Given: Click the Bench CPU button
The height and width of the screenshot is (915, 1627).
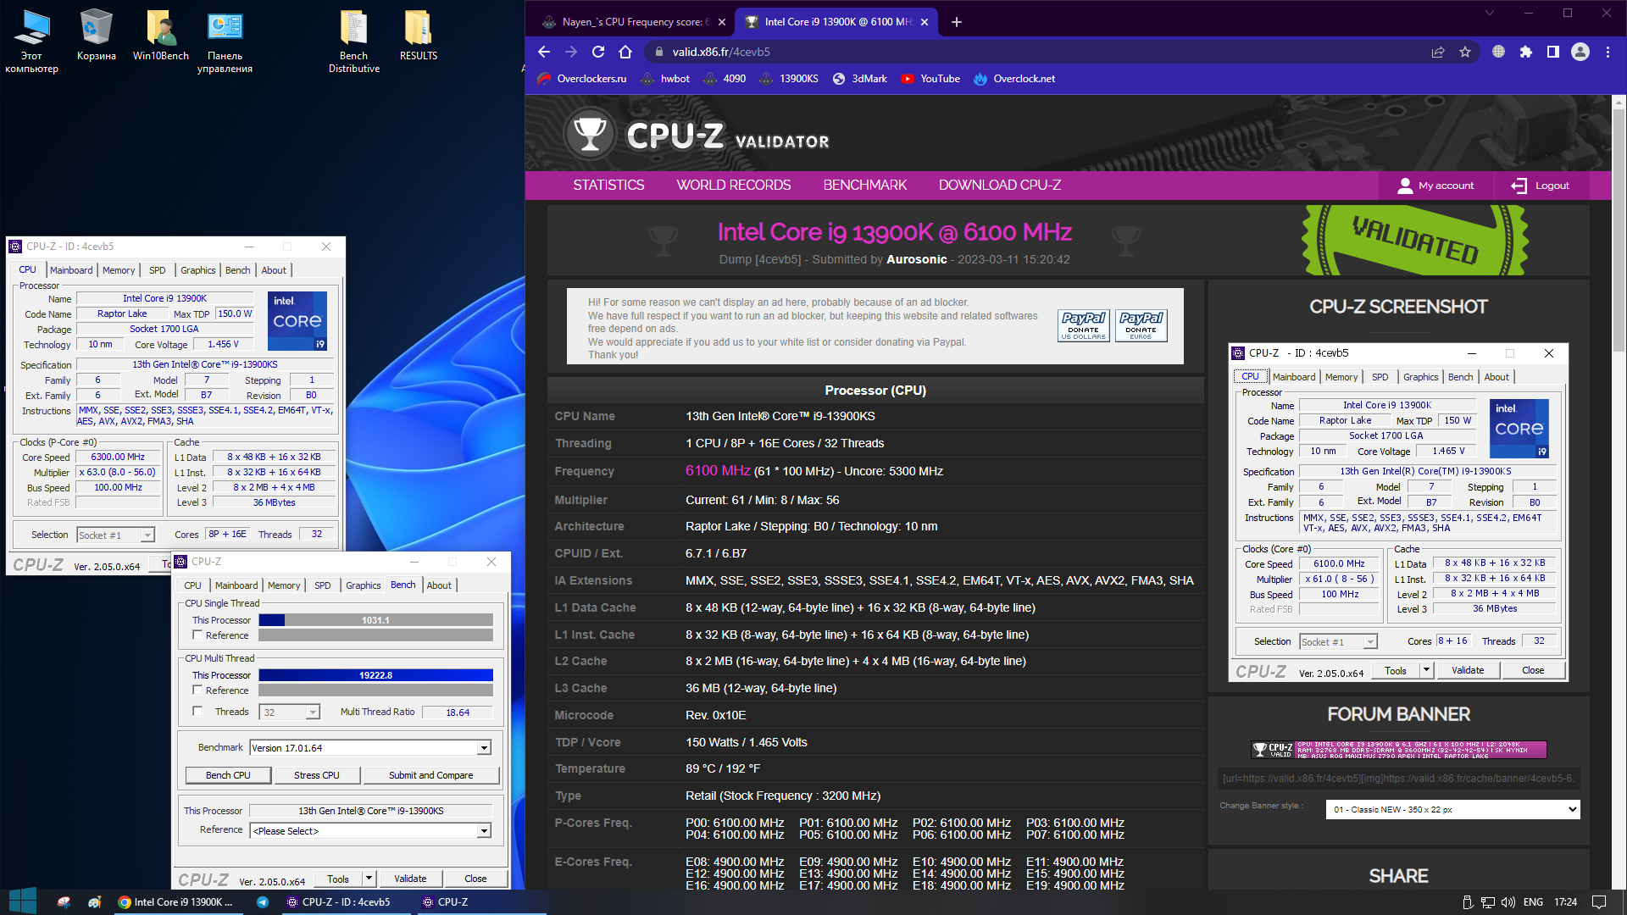Looking at the screenshot, I should (x=228, y=775).
